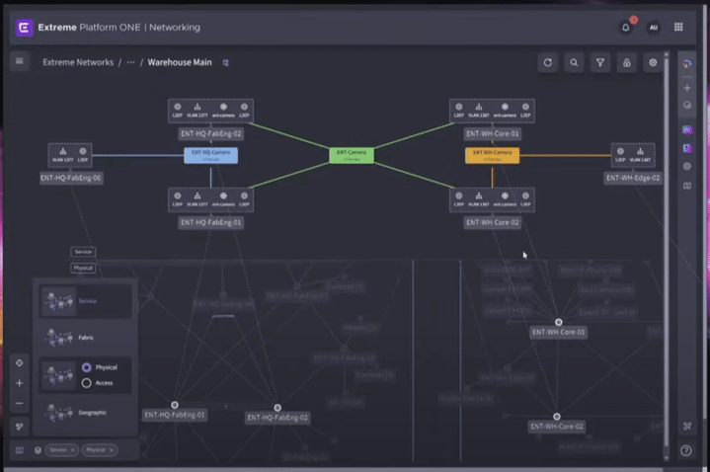Go to Extreme Networks breadcrumb
The height and width of the screenshot is (472, 710).
point(78,62)
